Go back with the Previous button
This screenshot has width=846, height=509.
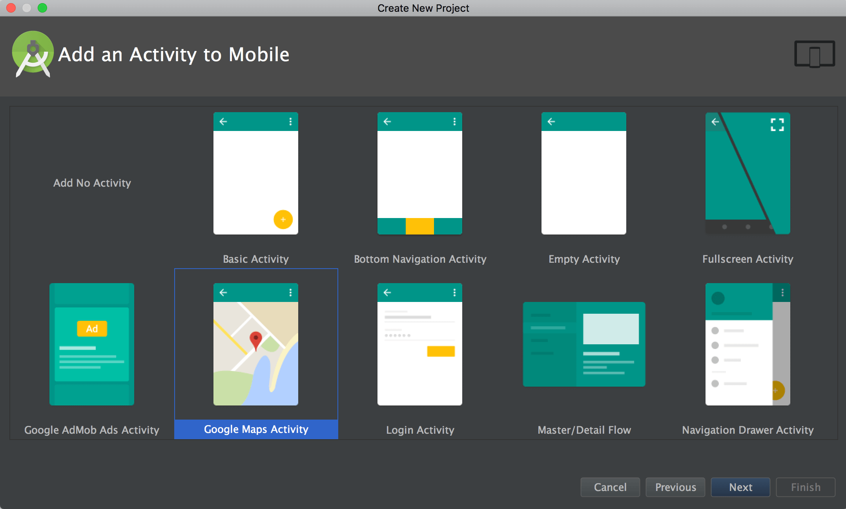click(675, 487)
